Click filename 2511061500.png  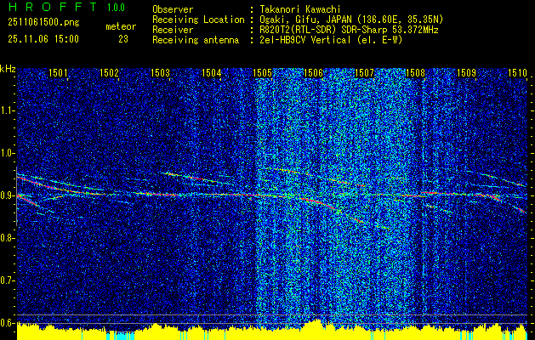point(43,23)
